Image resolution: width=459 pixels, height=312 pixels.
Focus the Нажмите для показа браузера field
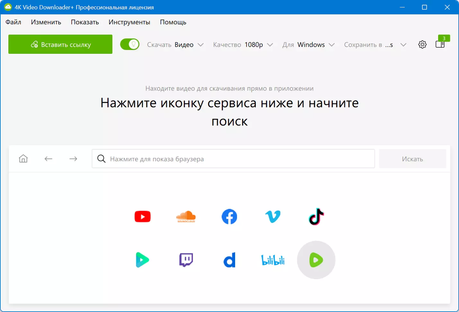(x=233, y=159)
